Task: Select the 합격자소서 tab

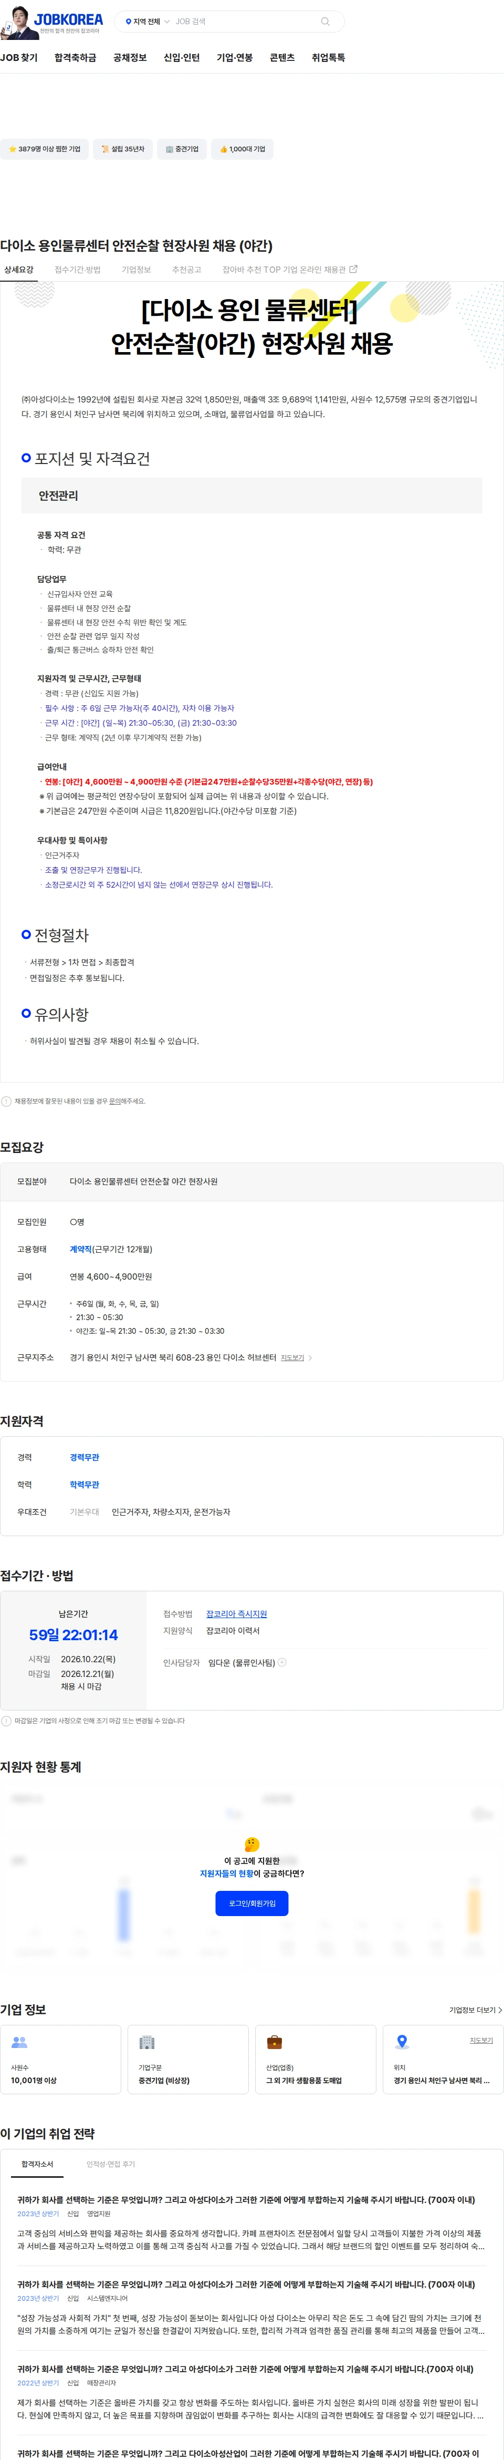Action: (x=37, y=2164)
